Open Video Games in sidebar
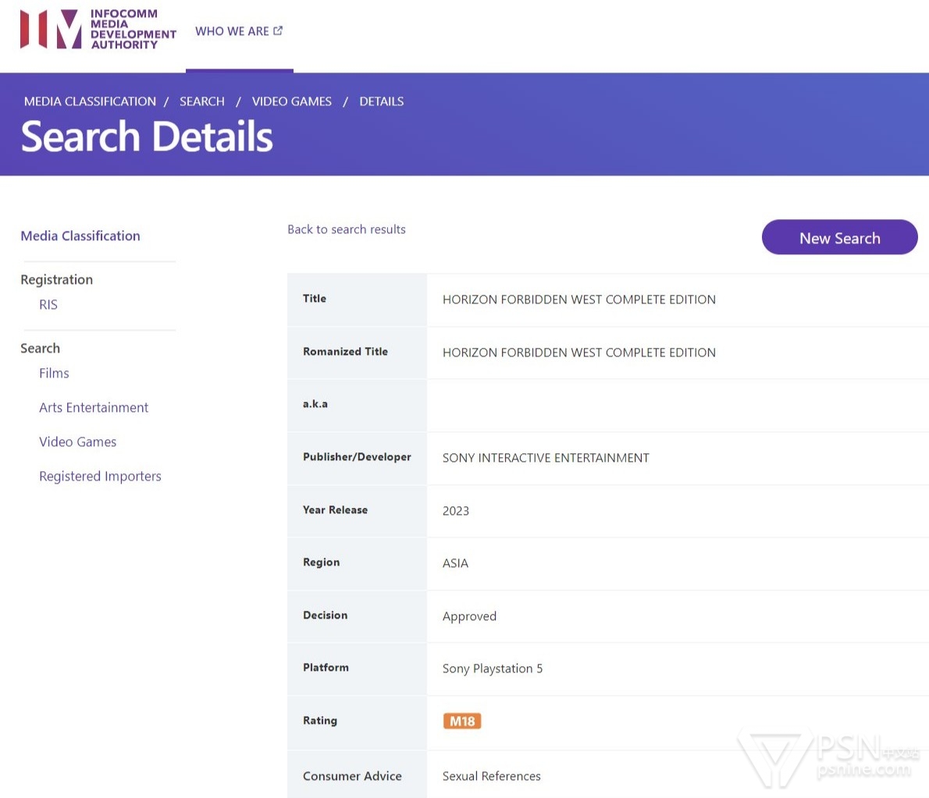929x798 pixels. point(77,442)
